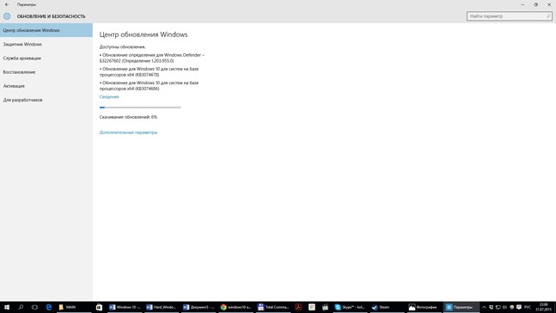This screenshot has height=313, width=556.
Task: Open the network icon in system tray
Action: [x=498, y=307]
